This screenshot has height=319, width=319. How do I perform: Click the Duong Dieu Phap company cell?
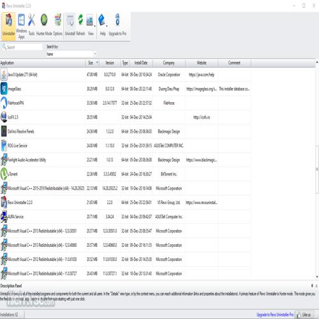169,89
